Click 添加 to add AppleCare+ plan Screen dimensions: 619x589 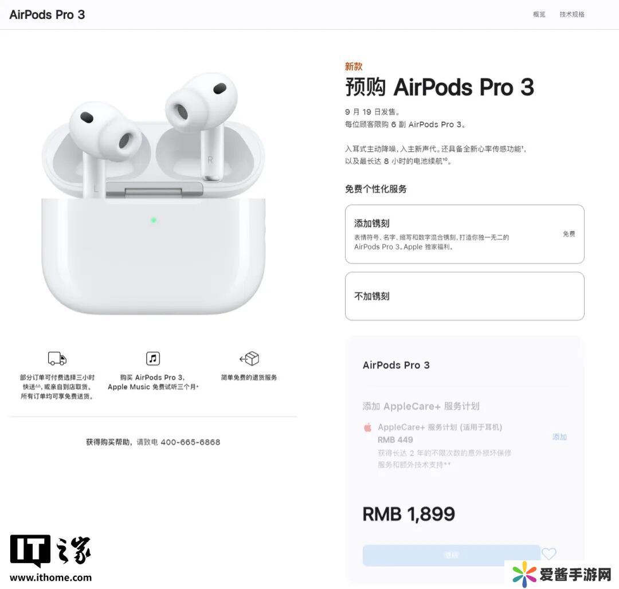click(559, 437)
